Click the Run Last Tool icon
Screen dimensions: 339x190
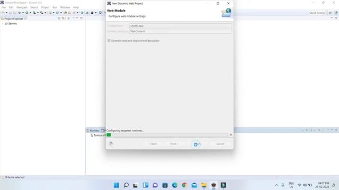tap(34, 13)
